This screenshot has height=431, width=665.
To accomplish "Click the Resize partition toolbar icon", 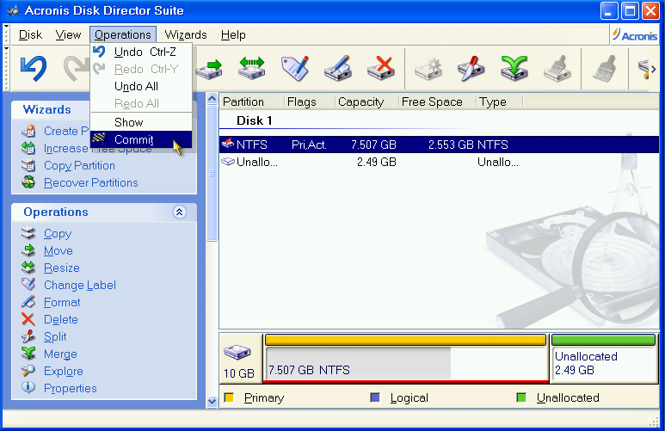I will pyautogui.click(x=252, y=68).
